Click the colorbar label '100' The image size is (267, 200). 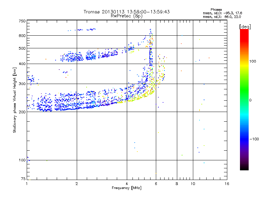point(253,61)
